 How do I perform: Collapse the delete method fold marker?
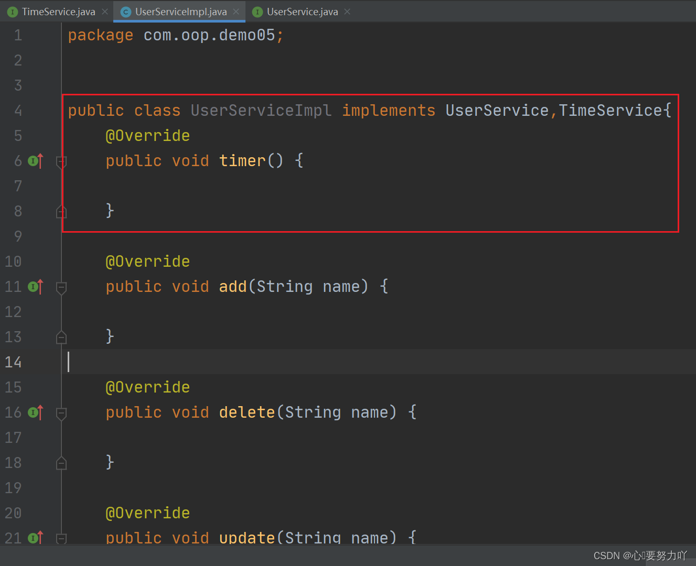(x=61, y=413)
